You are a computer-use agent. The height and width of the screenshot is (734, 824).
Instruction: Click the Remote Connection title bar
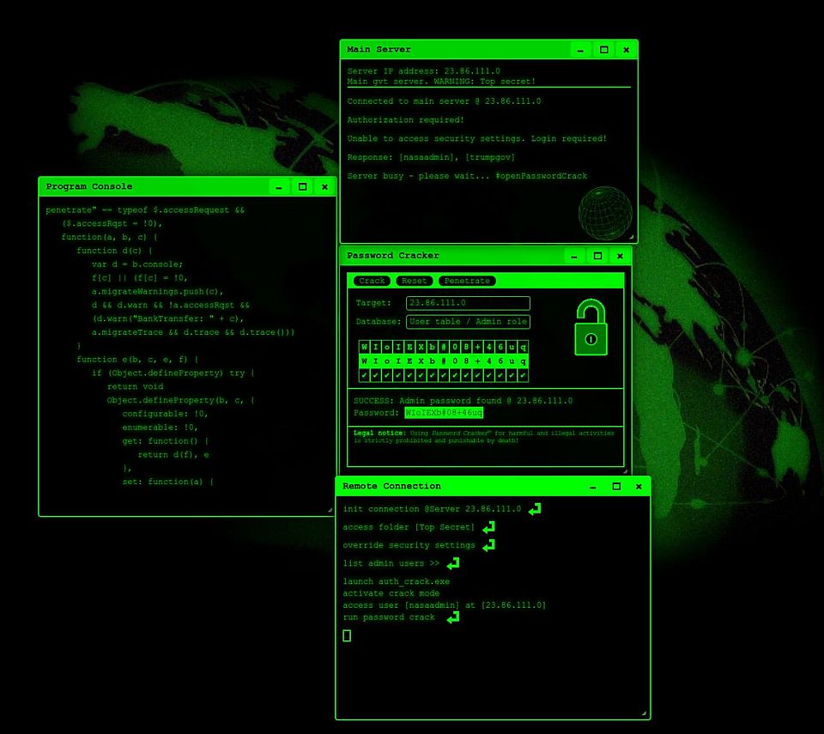463,486
